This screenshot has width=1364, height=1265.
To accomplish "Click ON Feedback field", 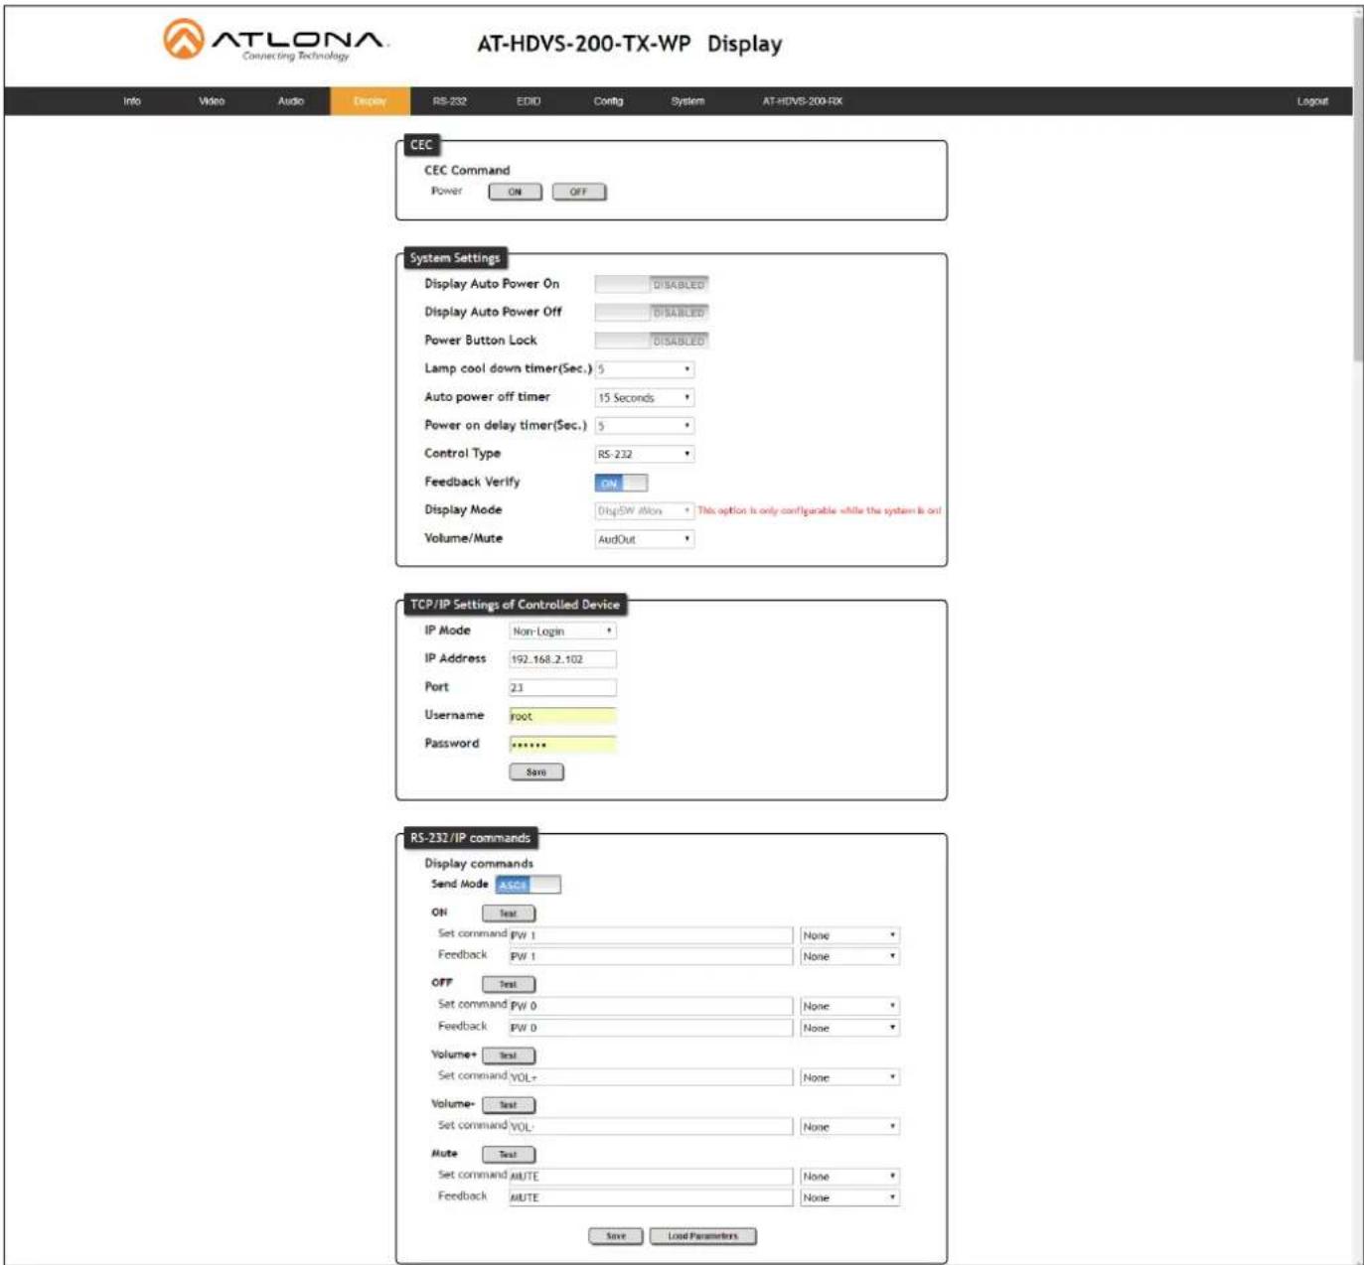I will (651, 956).
